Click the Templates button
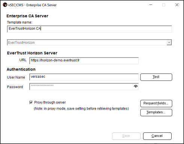Screen dimensions: 184x144 156,113
